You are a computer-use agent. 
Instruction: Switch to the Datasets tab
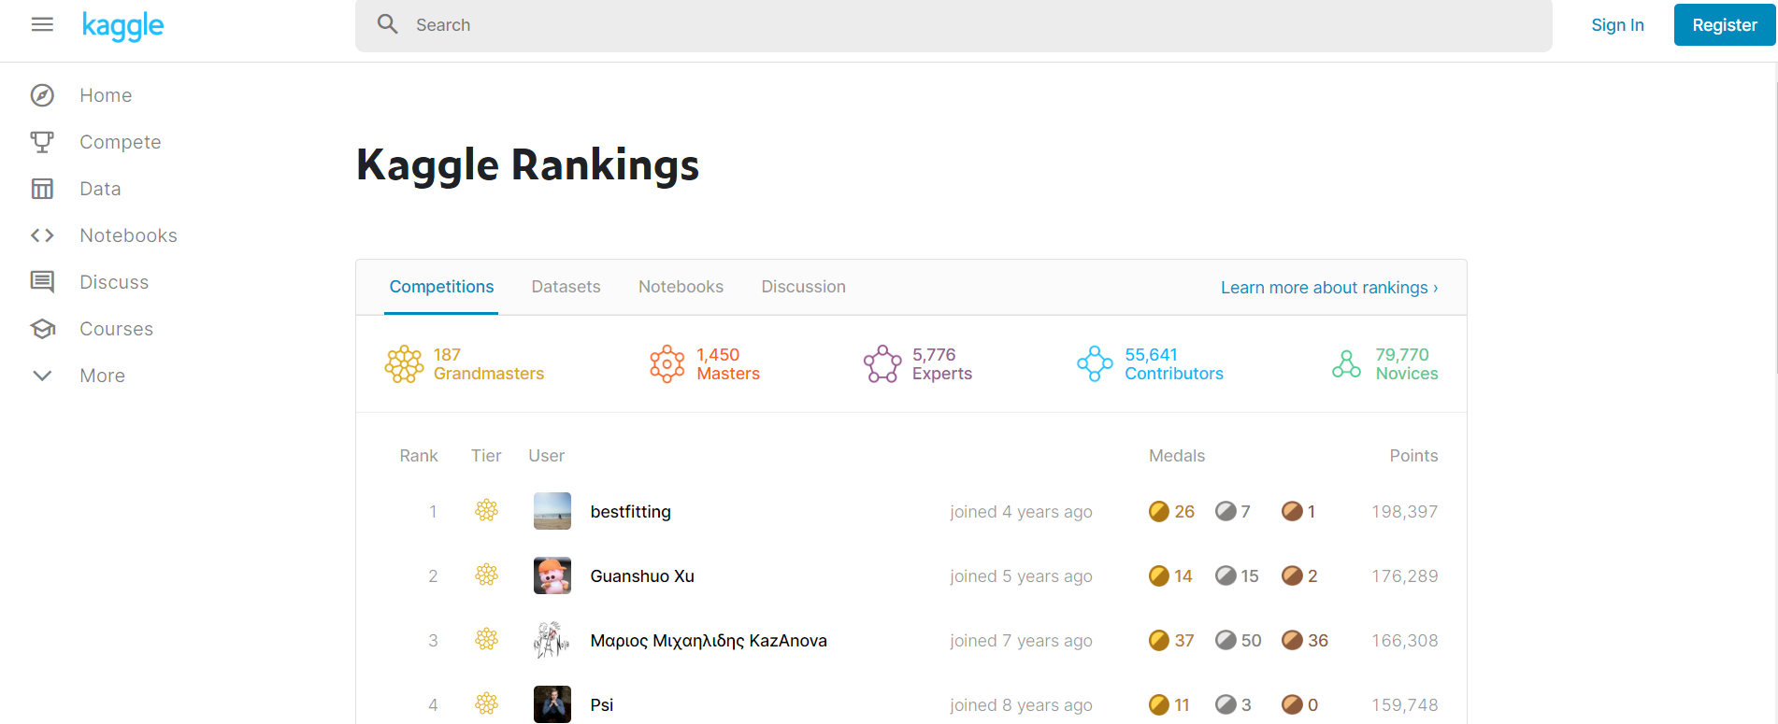tap(566, 287)
